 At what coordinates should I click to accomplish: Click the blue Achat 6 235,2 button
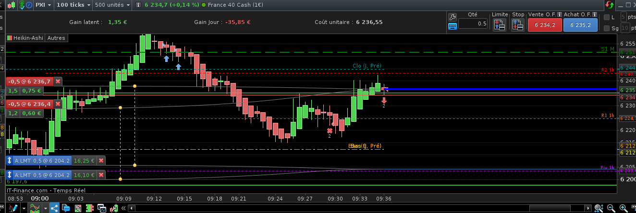[580, 25]
